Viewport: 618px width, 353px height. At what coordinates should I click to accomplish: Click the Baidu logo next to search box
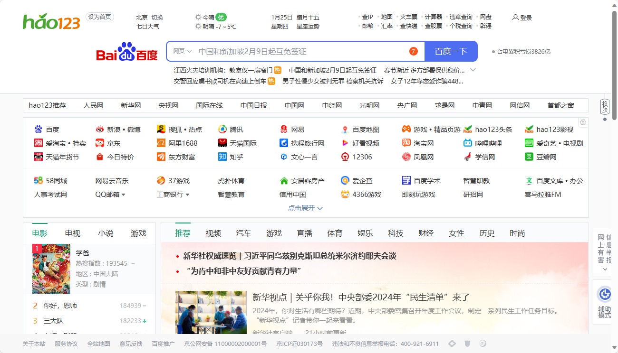coord(127,52)
